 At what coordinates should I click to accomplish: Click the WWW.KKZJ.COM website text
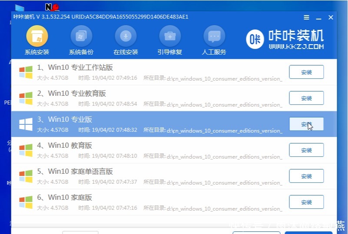[296, 46]
